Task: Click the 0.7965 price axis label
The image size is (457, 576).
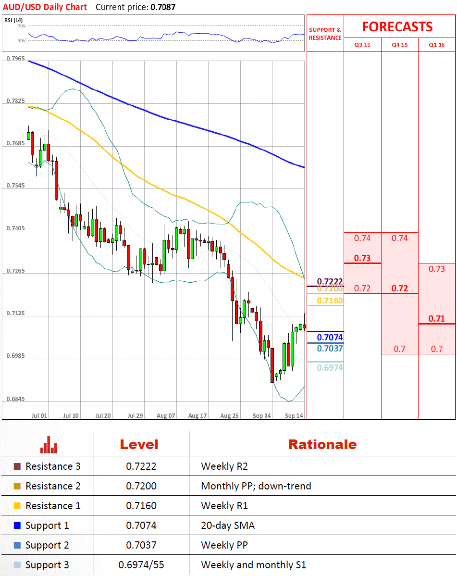Action: click(16, 58)
